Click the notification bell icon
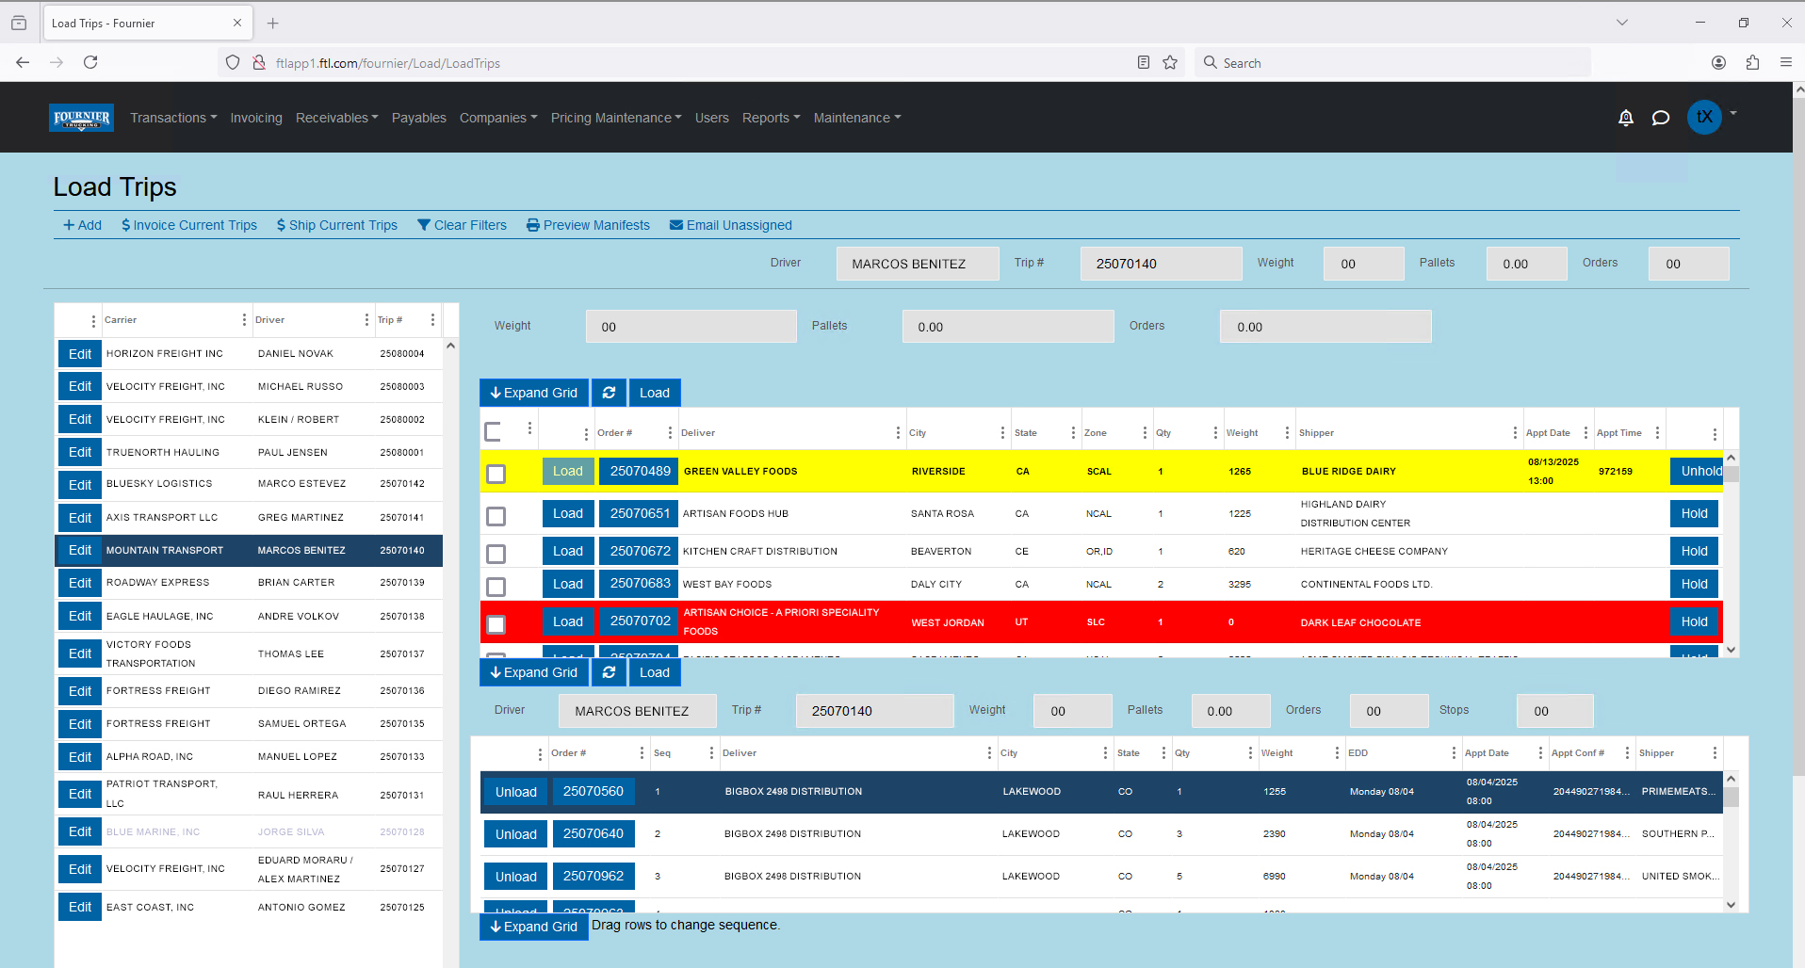 (1625, 118)
